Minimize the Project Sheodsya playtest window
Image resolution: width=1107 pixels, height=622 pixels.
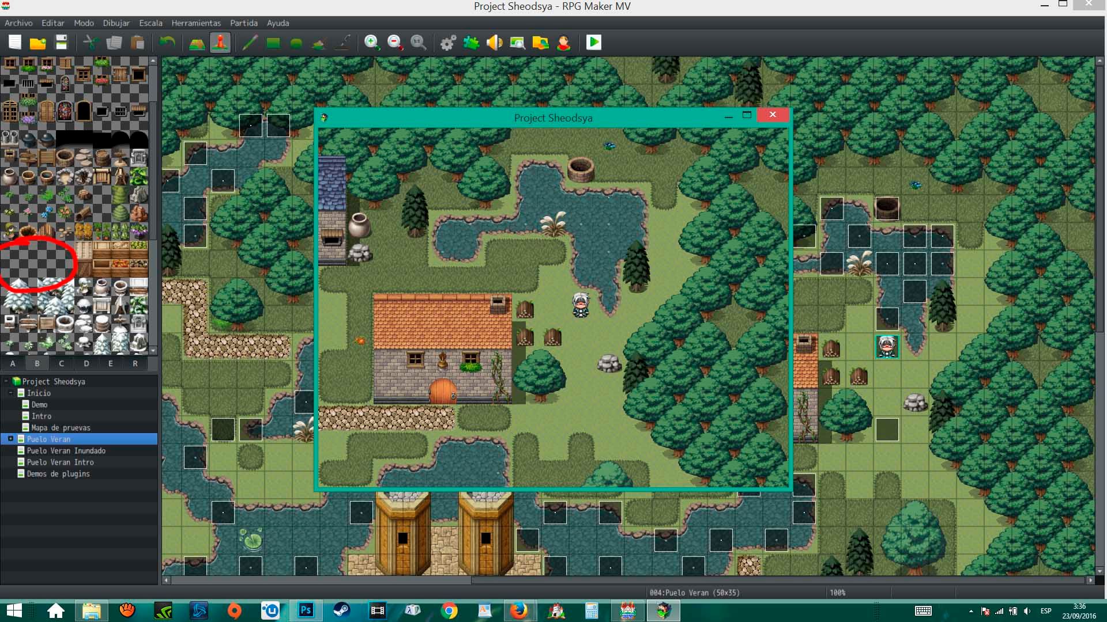[729, 116]
